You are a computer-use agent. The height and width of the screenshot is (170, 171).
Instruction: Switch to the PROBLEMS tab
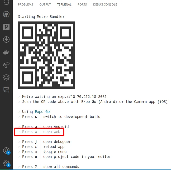pyautogui.click(x=25, y=4)
